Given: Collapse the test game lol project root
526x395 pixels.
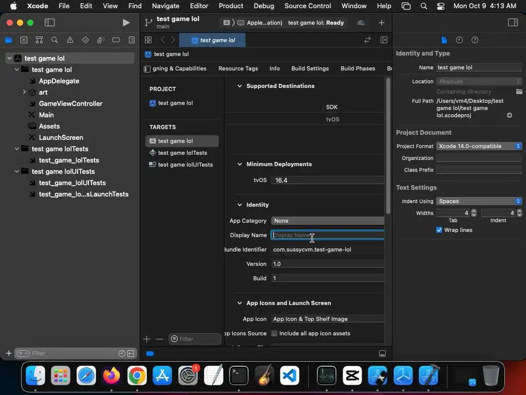Looking at the screenshot, I should tap(10, 58).
